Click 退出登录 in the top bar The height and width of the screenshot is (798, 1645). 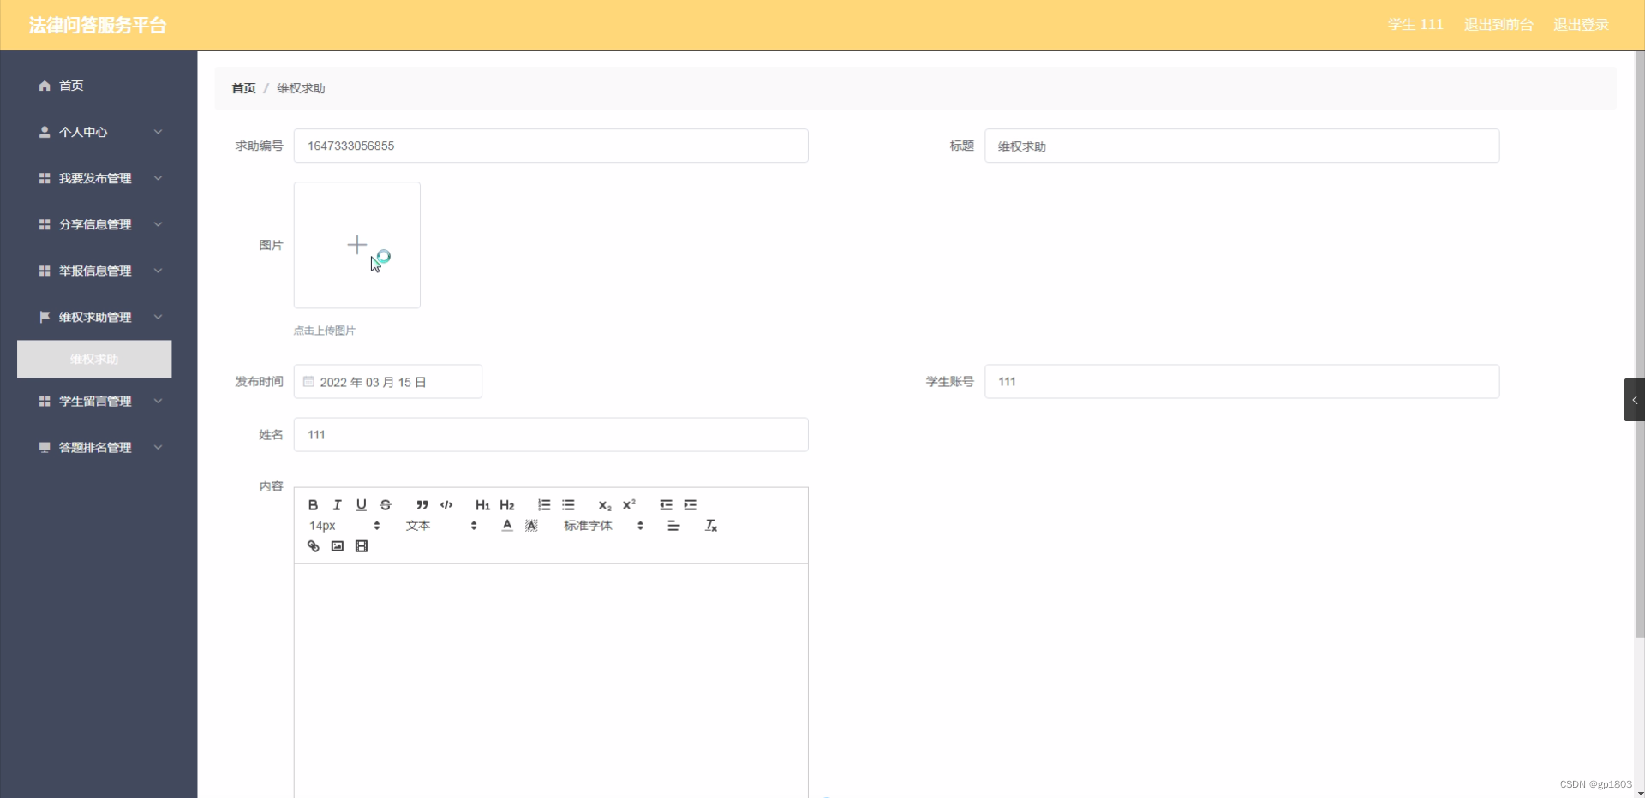pyautogui.click(x=1581, y=24)
